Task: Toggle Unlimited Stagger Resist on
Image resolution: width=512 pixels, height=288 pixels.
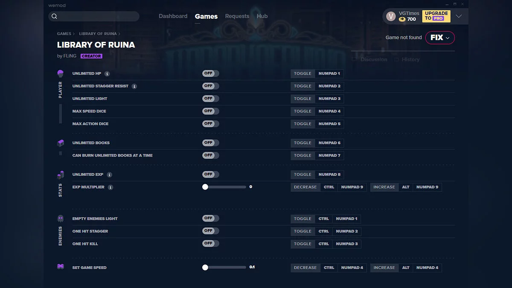Action: (211, 86)
